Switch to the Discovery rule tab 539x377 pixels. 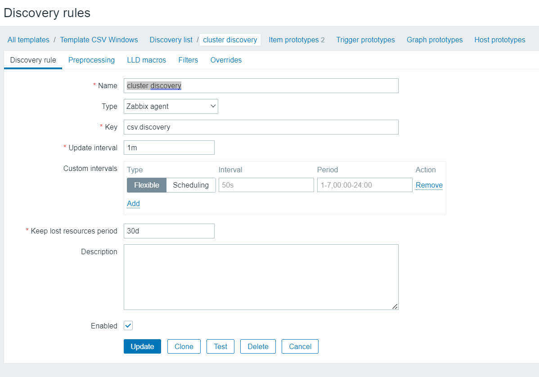[33, 60]
